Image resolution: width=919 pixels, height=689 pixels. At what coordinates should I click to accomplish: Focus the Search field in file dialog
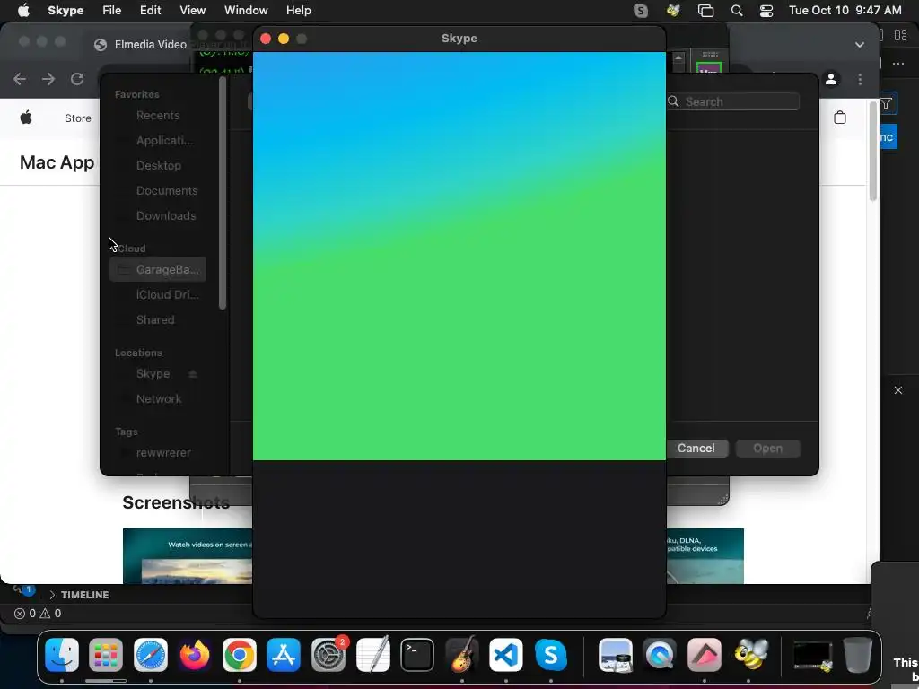click(x=732, y=101)
